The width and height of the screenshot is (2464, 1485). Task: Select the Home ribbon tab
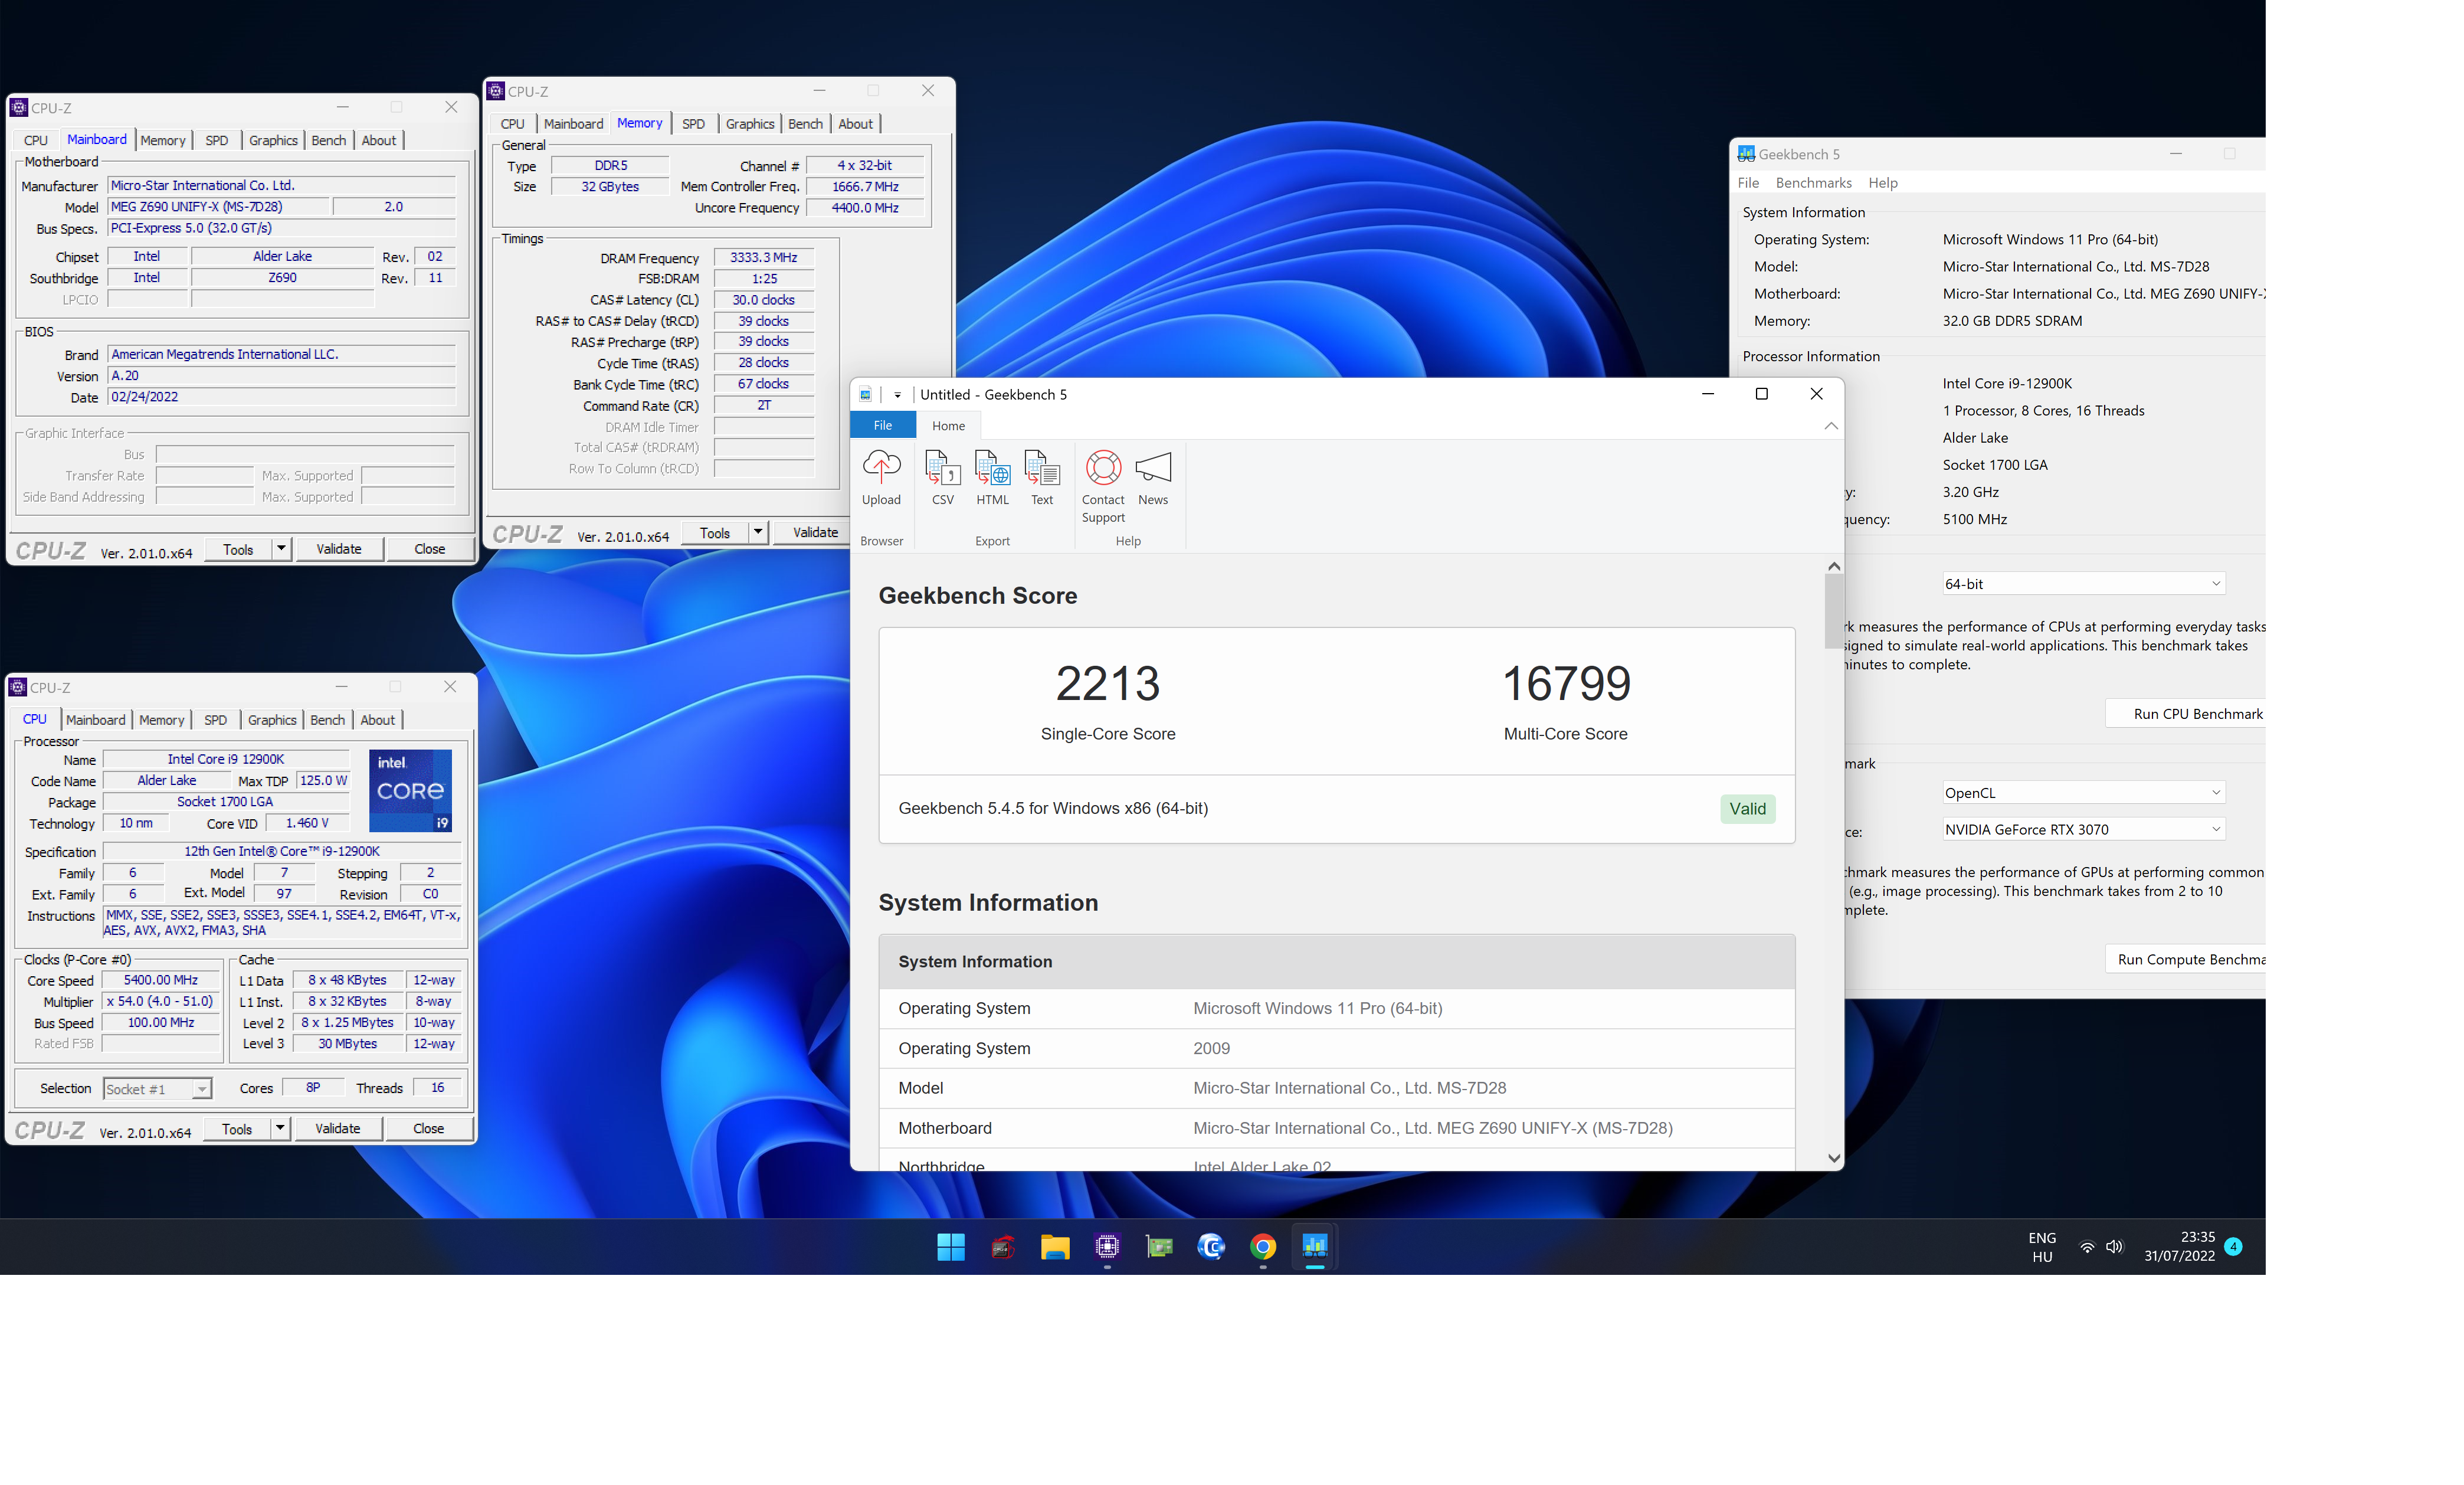pos(948,425)
